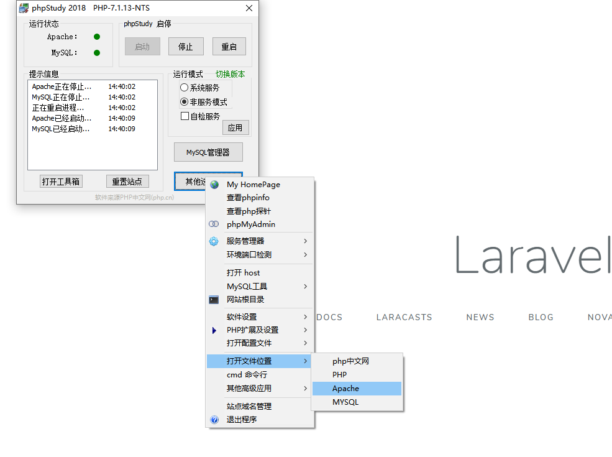The image size is (612, 457).
Task: Open NEWS link on Laravel page
Action: 480,317
